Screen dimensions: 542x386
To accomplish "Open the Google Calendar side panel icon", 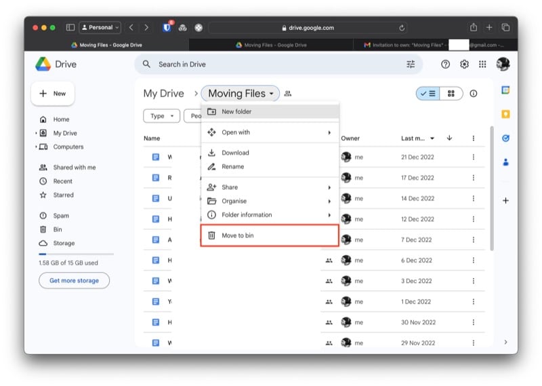I will pos(505,90).
